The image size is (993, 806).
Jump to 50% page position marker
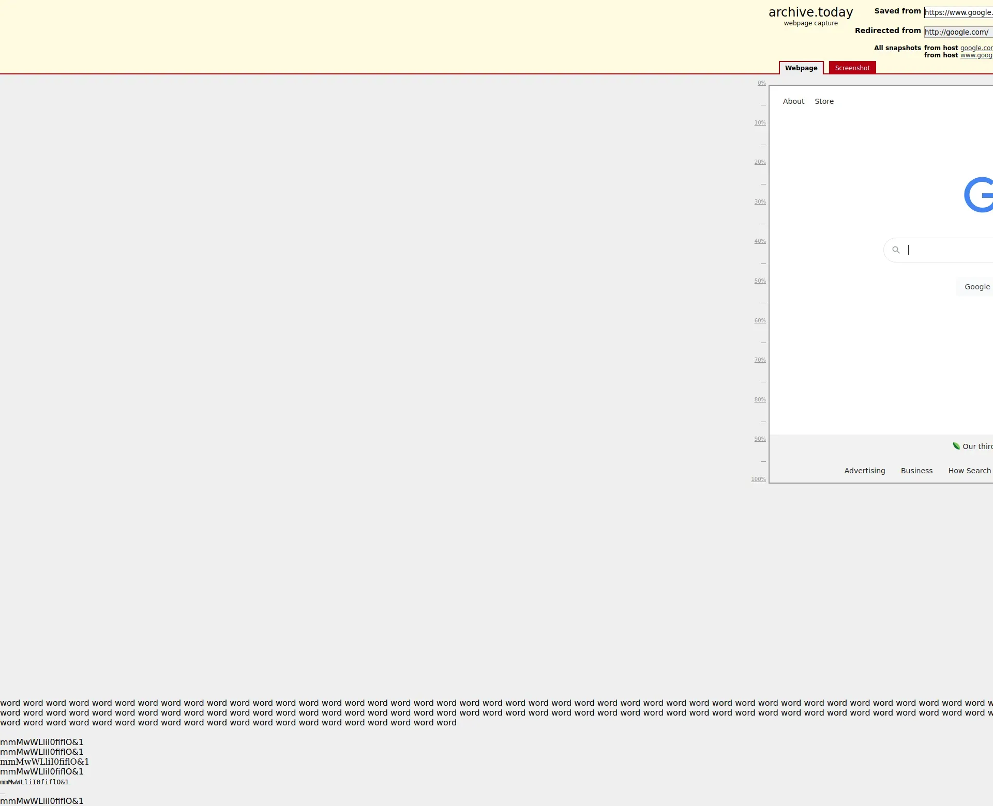(760, 281)
